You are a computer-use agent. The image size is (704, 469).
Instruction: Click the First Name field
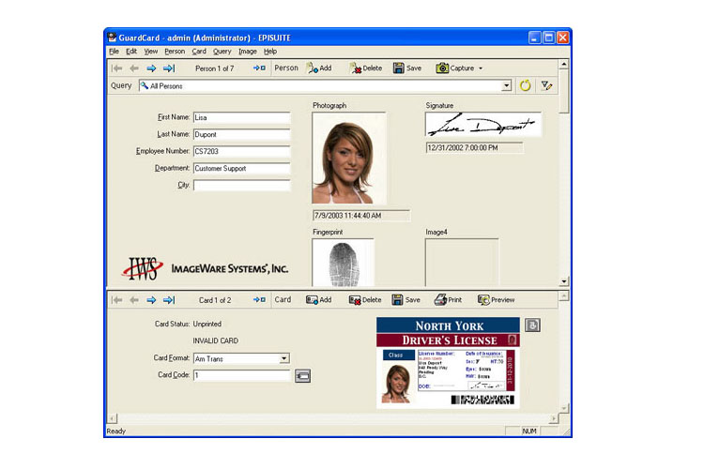pos(241,117)
